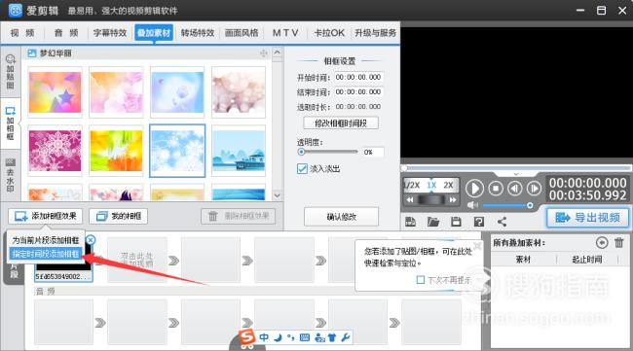633x351 pixels.
Task: Switch to the 字幕特效 tab
Action: (x=110, y=33)
